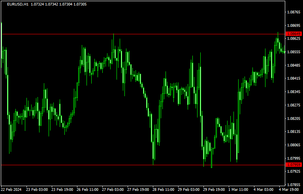This screenshot has width=303, height=194.
Task: Click the 1.08275 price scale value
Action: (x=294, y=105)
